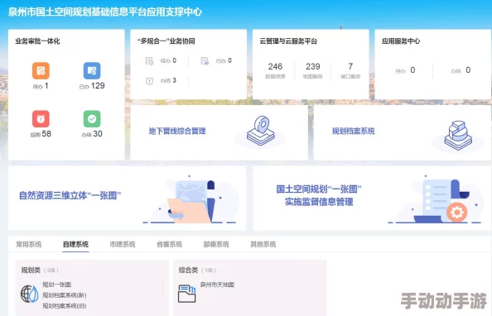
Task: Open the 泉州市天地图 link
Action: 217,285
